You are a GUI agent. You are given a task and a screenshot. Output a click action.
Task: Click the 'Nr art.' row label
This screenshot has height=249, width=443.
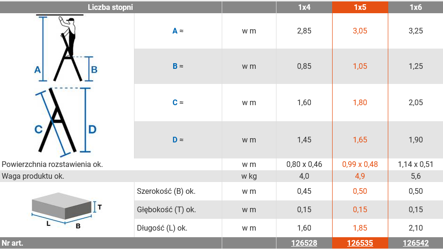(x=12, y=243)
